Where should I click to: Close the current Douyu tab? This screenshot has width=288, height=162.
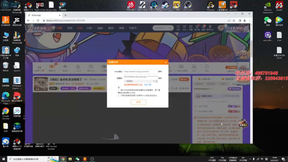click(60, 15)
